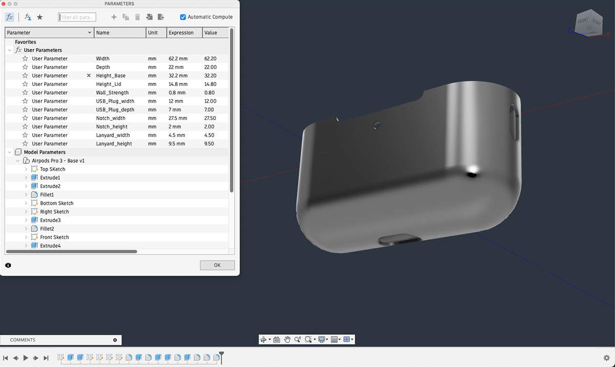Screen dimensions: 615x367
Task: Click the Import Parameters icon
Action: 149,17
